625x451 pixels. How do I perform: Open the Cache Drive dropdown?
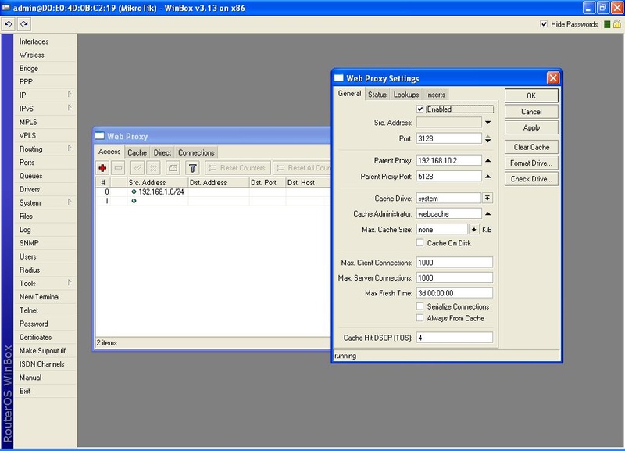pyautogui.click(x=487, y=199)
